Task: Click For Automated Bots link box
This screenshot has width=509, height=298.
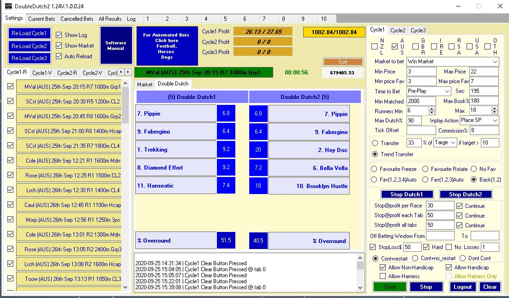Action: (167, 46)
